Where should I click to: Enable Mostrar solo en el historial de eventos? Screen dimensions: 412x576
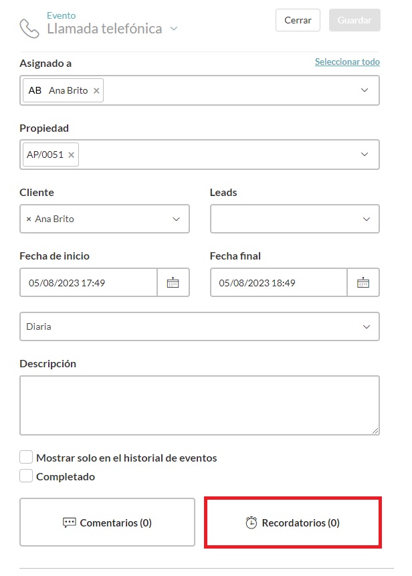coord(26,458)
